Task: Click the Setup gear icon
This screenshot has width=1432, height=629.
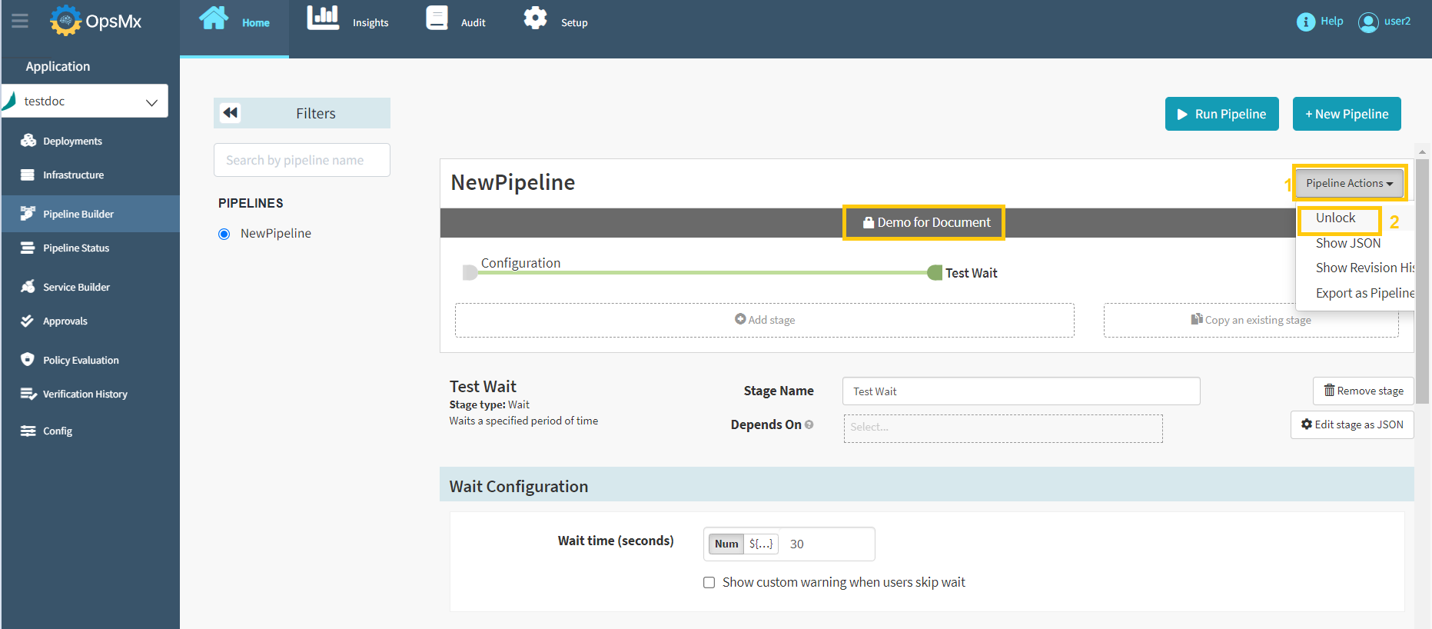Action: [x=535, y=18]
